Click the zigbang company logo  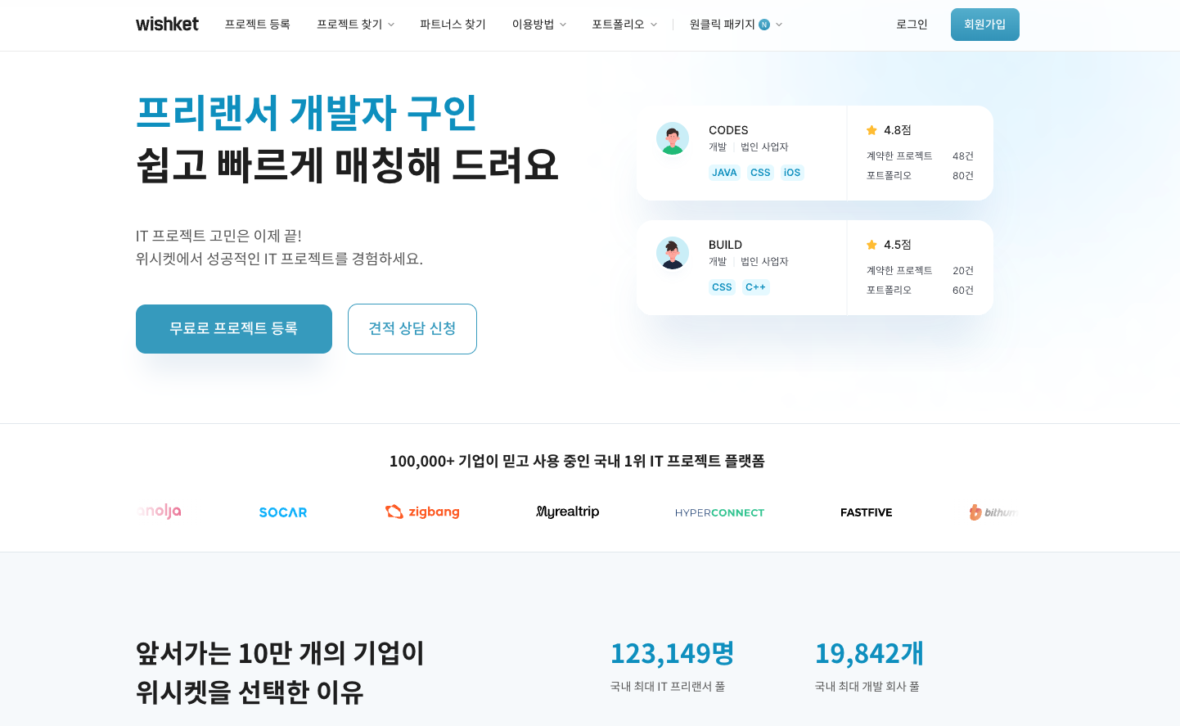coord(422,512)
